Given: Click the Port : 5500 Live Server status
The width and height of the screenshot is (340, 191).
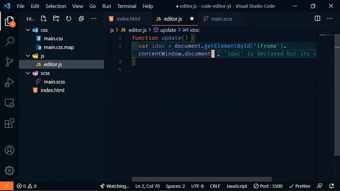Looking at the screenshot, I should pyautogui.click(x=268, y=186).
